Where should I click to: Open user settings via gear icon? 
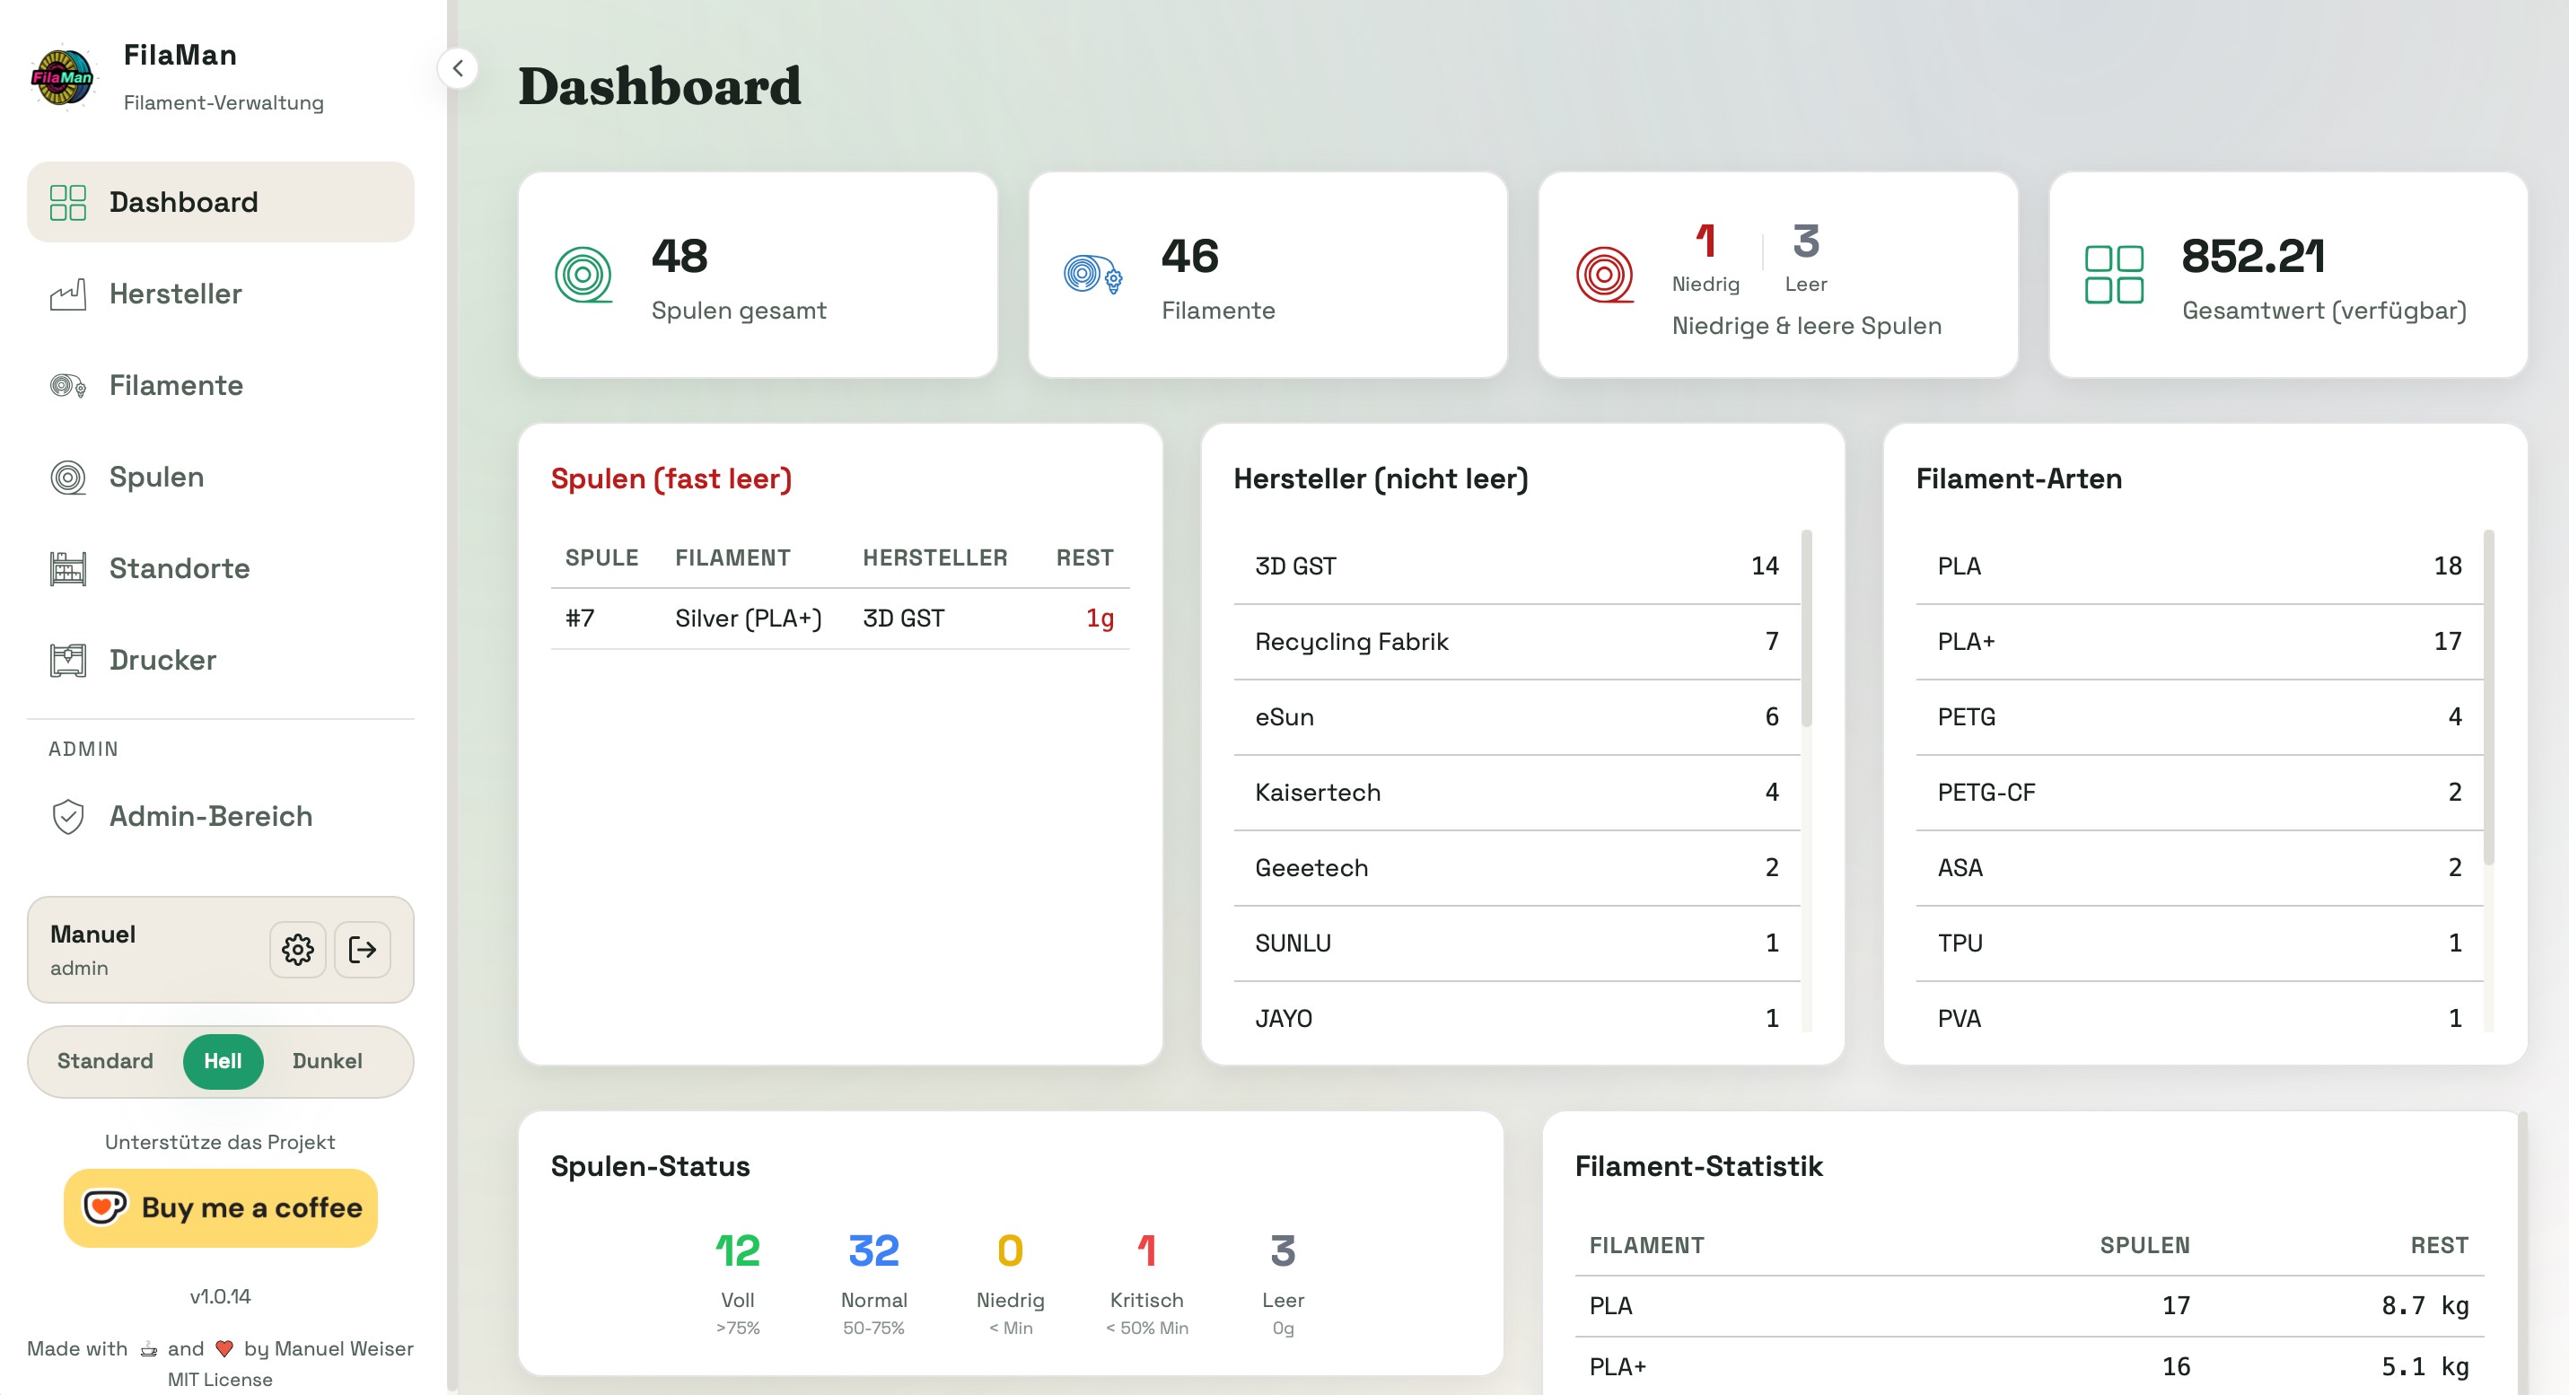point(297,949)
